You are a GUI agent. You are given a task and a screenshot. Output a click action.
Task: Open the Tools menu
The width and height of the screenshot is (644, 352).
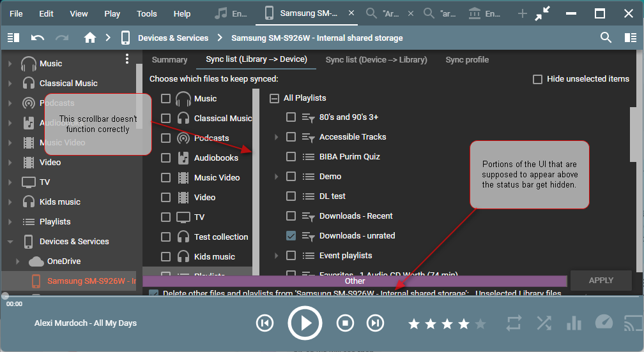[146, 14]
